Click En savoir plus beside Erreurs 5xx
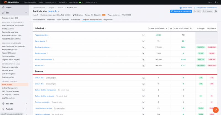The width and height of the screenshot is (221, 115). point(51,78)
